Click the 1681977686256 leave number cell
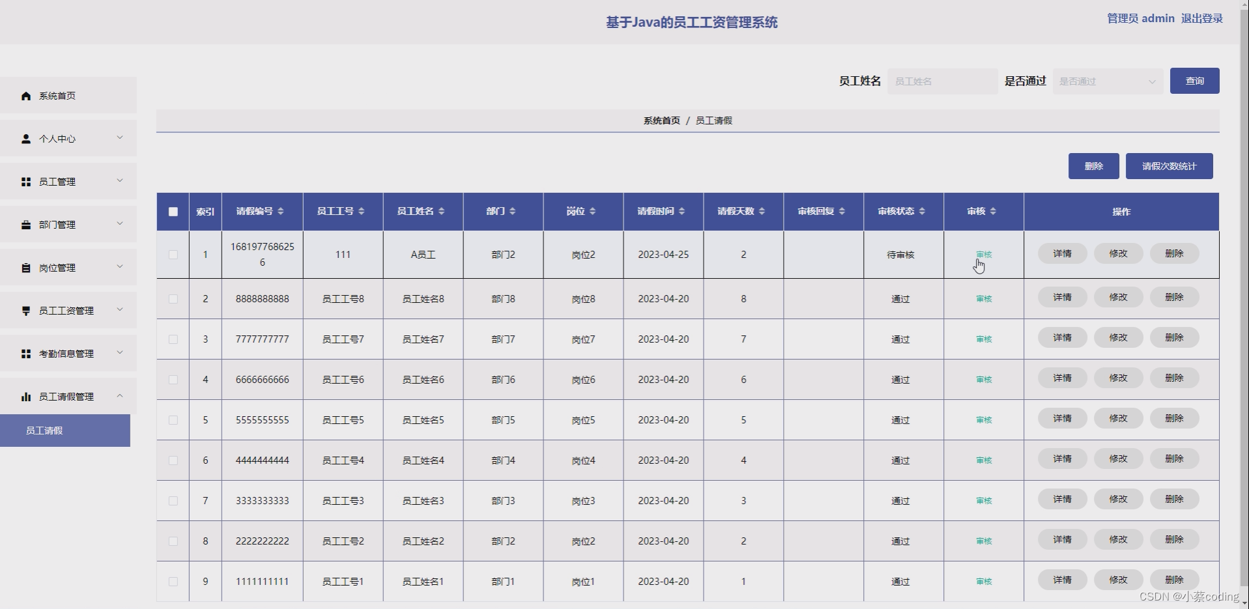This screenshot has width=1249, height=609. [263, 255]
